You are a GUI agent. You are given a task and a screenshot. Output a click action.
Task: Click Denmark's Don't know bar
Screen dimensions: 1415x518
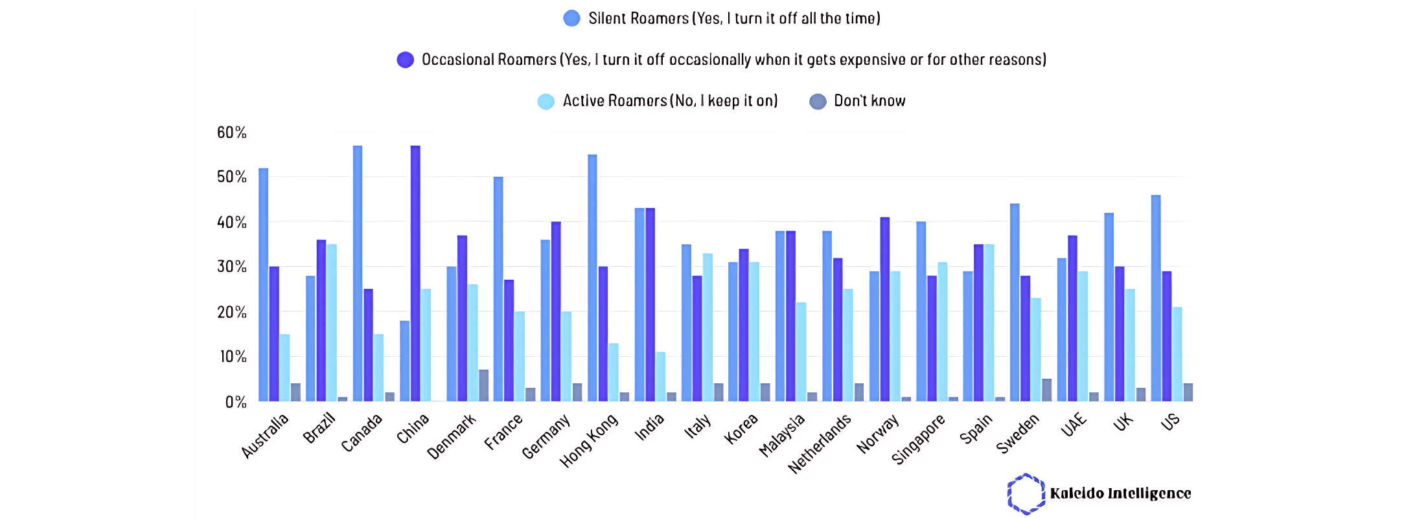point(483,385)
